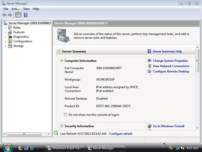202x152 pixels.
Task: Click the Go to Windows Firewall icon
Action: pyautogui.click(x=149, y=126)
